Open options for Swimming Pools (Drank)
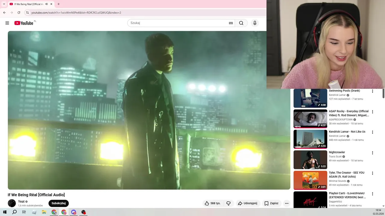Viewport: 385px width, 216px height. 372,91
